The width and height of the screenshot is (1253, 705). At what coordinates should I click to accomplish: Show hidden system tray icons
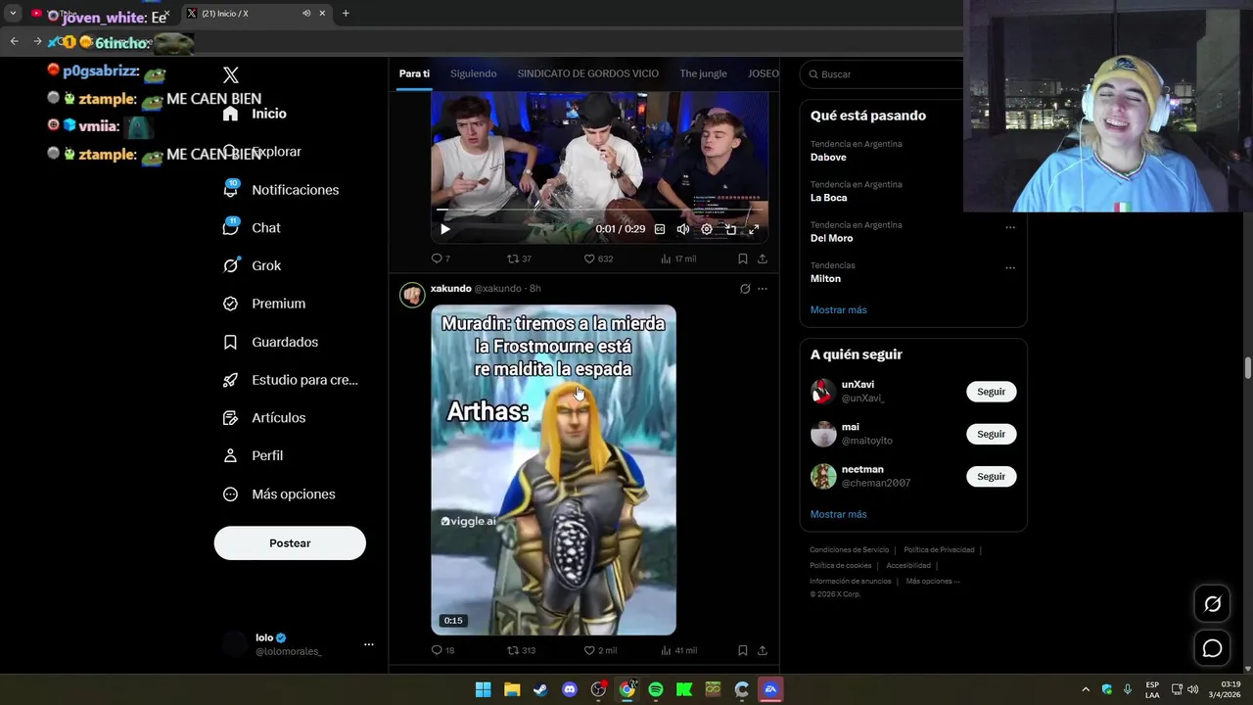1086,689
